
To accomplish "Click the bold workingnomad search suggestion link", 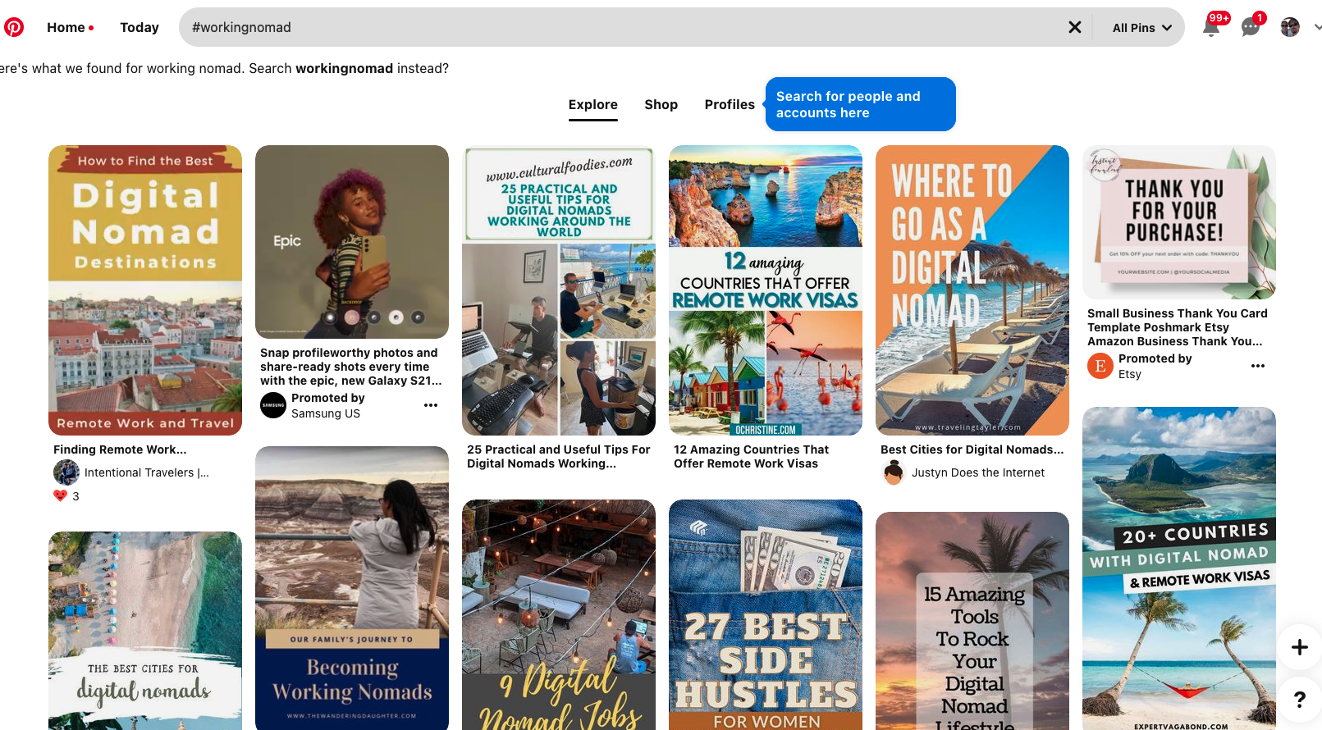I will [344, 68].
